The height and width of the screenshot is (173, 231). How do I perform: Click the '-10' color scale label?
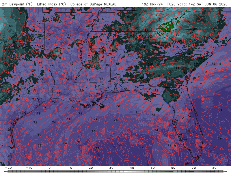29,168
